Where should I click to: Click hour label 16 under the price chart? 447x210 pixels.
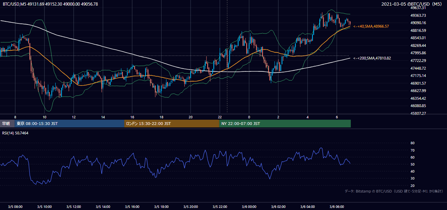(132, 117)
